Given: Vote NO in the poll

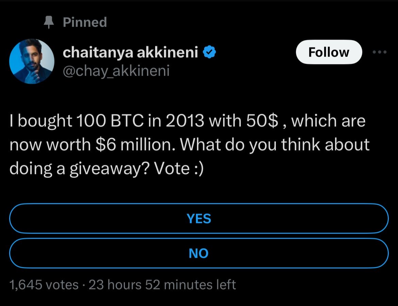Looking at the screenshot, I should [x=199, y=253].
